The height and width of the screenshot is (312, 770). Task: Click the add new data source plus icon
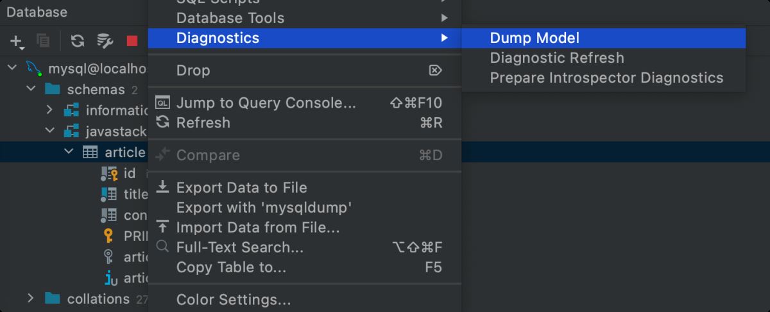pyautogui.click(x=16, y=41)
